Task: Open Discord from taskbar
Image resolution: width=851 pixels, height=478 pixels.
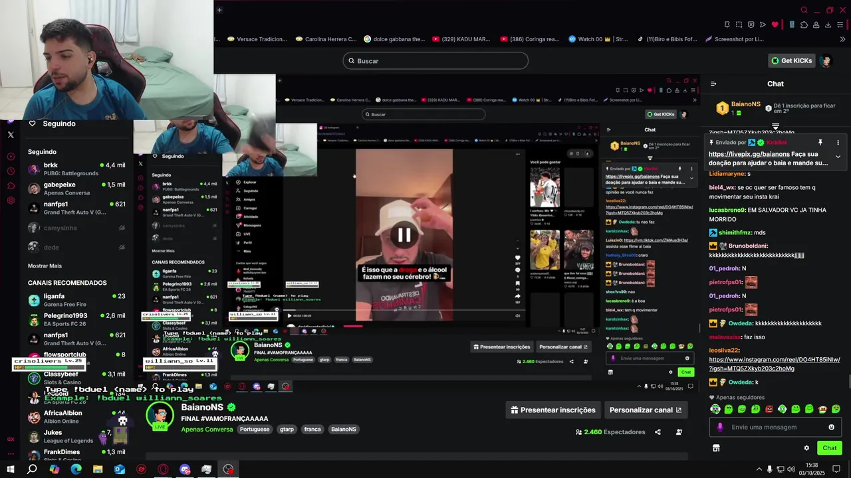Action: [185, 469]
